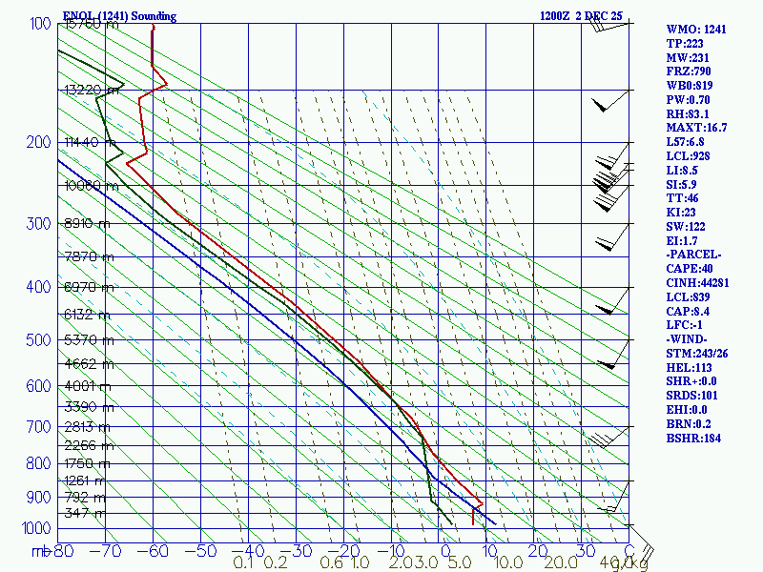Screen dimensions: 763x572
Task: Click the 'CAPE:40' value
Action: tap(690, 269)
